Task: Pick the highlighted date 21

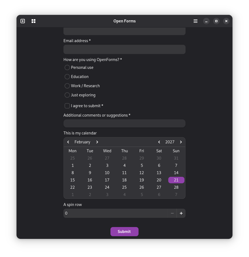Action: [176, 180]
